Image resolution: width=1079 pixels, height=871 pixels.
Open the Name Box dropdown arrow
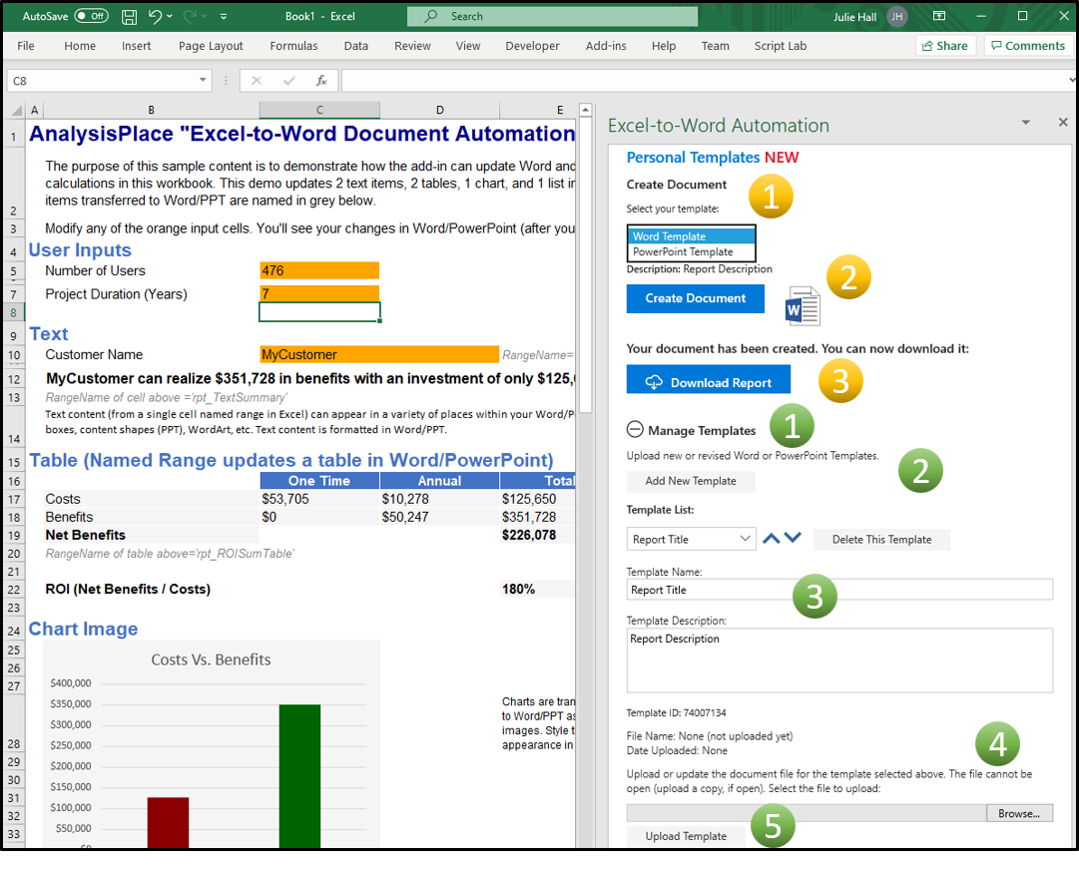click(x=203, y=81)
